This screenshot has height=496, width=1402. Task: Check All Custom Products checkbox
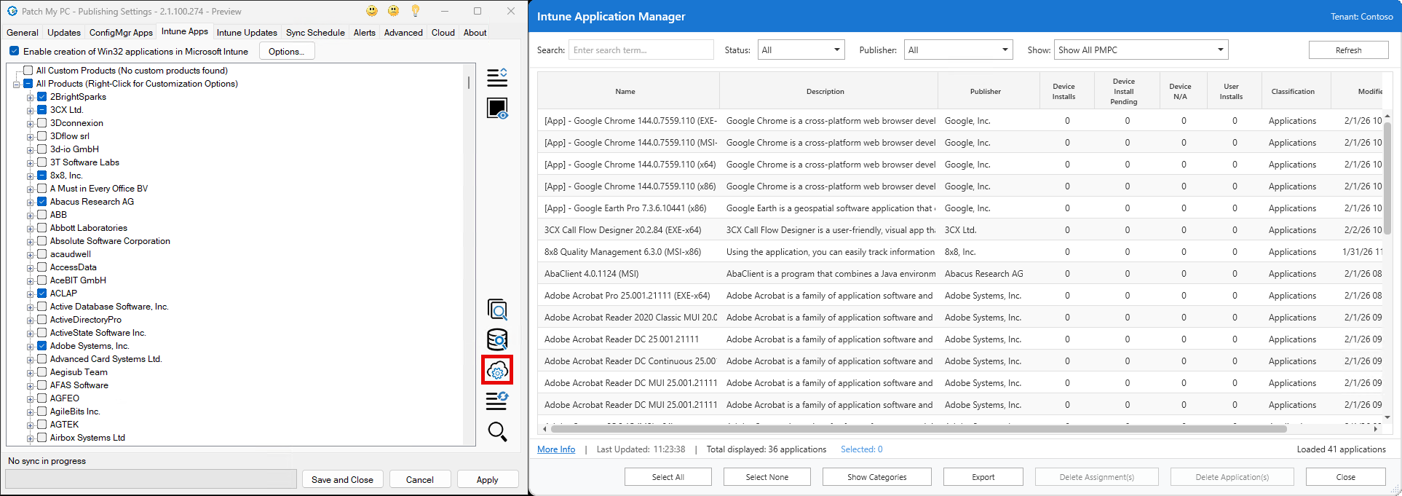click(x=28, y=71)
